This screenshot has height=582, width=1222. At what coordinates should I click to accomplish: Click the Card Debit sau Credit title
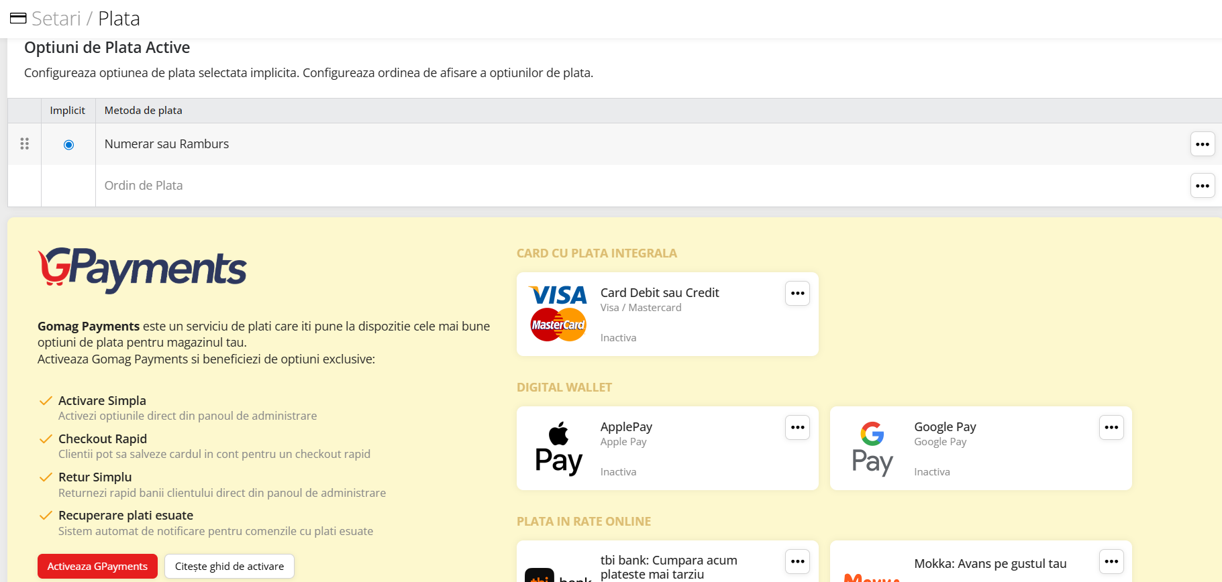point(660,293)
